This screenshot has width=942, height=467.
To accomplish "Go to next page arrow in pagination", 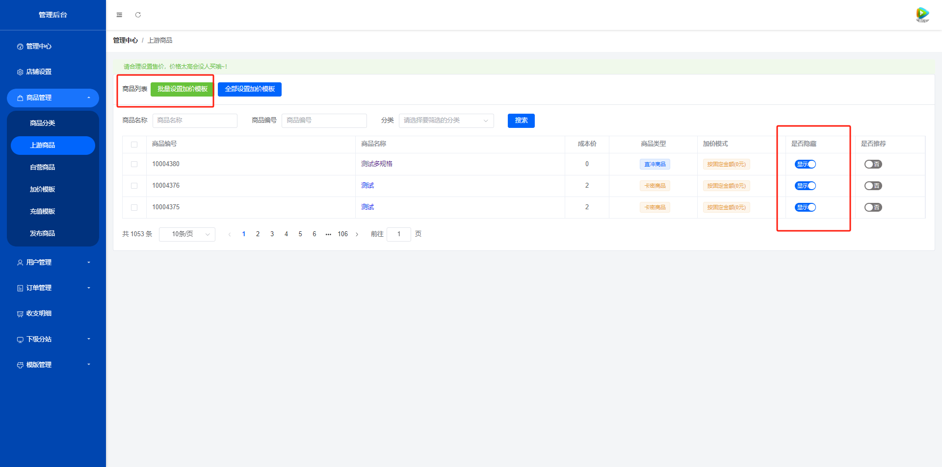I will 357,234.
